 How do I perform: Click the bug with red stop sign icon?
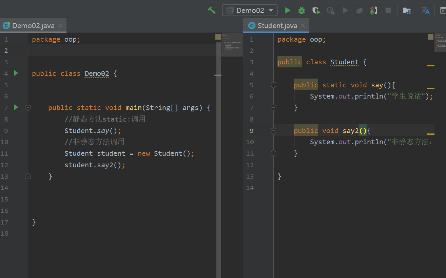(x=373, y=10)
